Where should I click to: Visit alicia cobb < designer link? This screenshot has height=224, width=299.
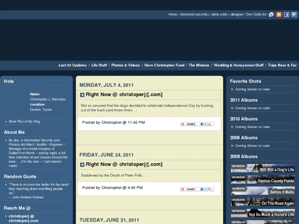coord(227,14)
